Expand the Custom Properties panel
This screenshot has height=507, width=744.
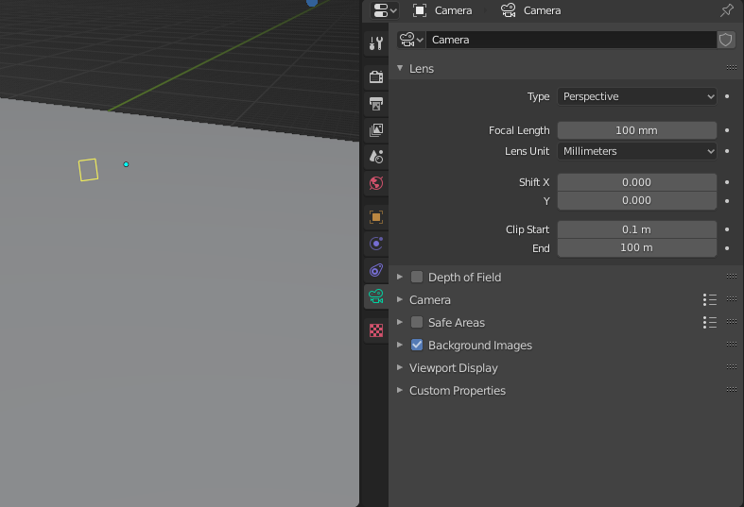click(400, 391)
